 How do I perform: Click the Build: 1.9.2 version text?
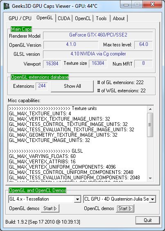pos(43,222)
